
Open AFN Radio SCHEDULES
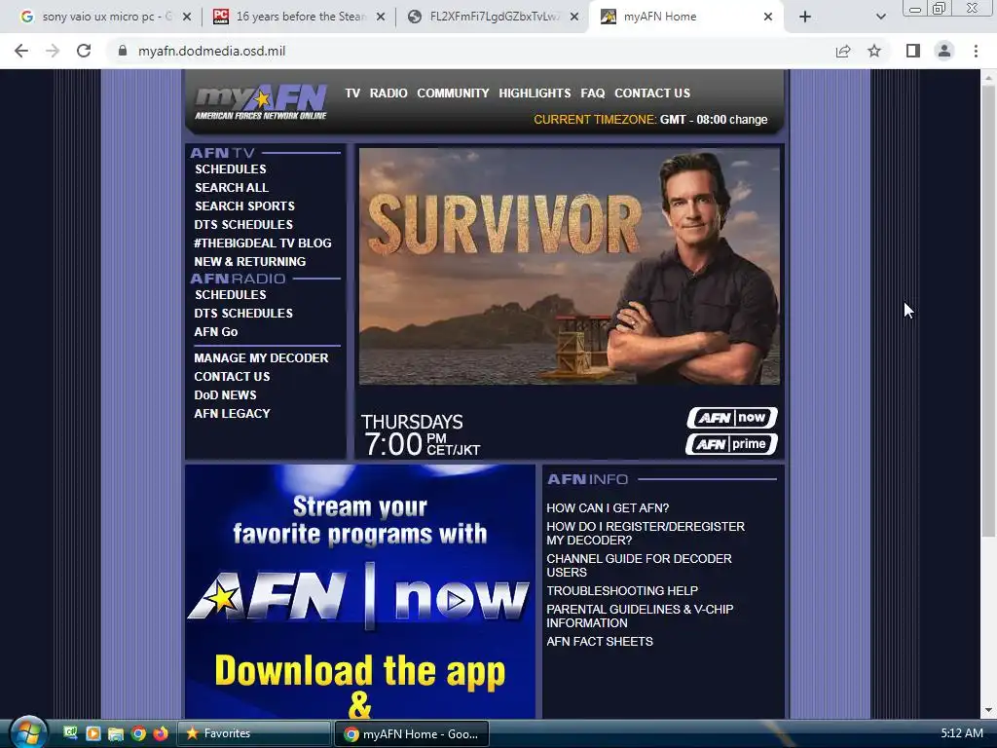pyautogui.click(x=230, y=294)
